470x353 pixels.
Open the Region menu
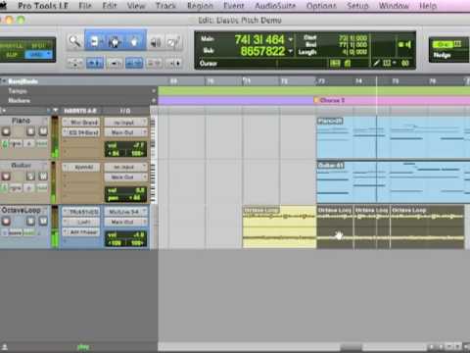pyautogui.click(x=200, y=6)
